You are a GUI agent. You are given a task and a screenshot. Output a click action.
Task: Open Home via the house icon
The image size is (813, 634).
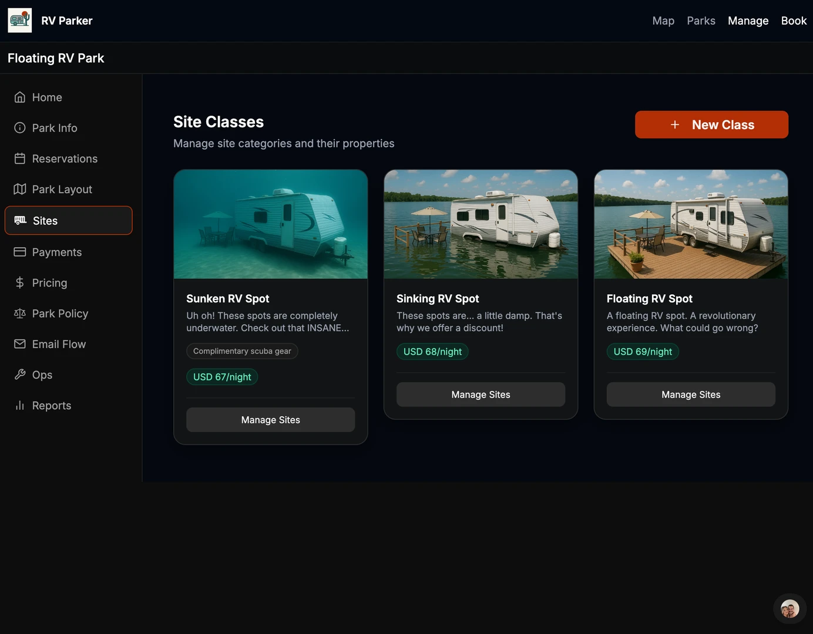[20, 97]
